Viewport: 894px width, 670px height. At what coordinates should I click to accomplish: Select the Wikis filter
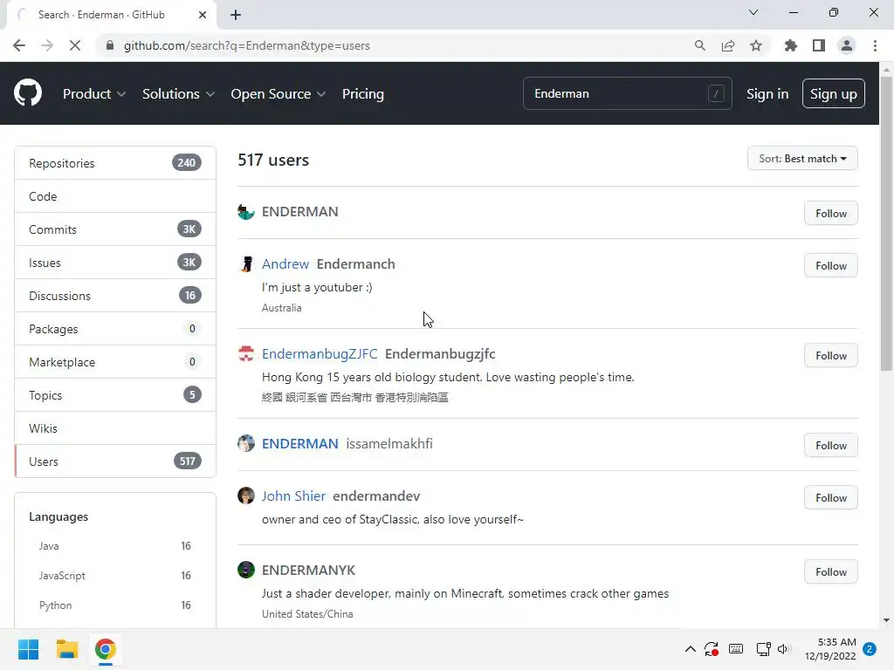click(x=115, y=427)
